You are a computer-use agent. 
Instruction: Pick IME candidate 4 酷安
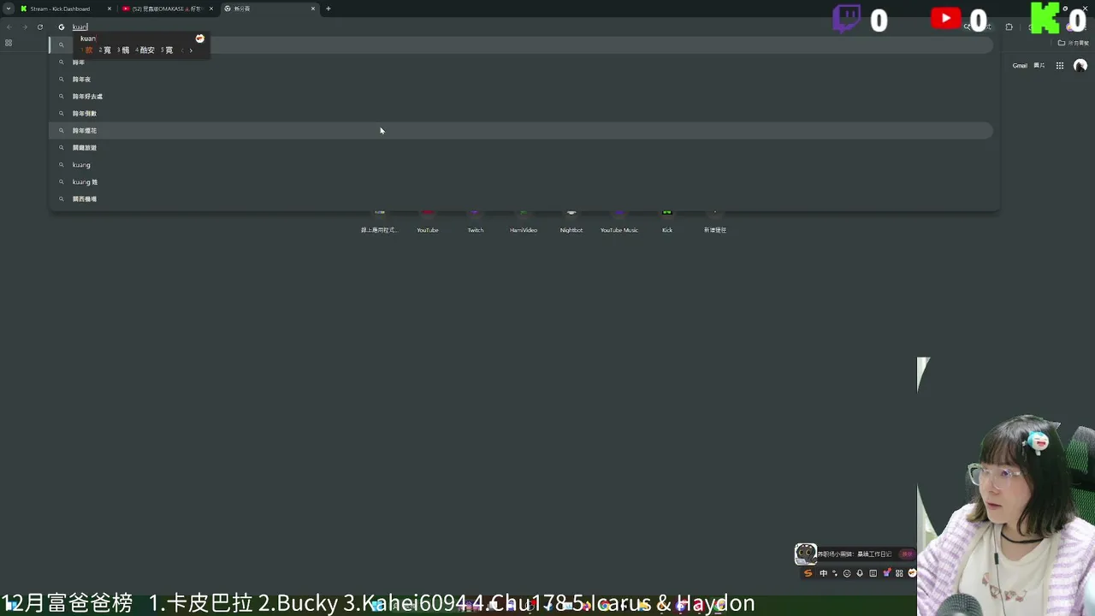point(145,50)
